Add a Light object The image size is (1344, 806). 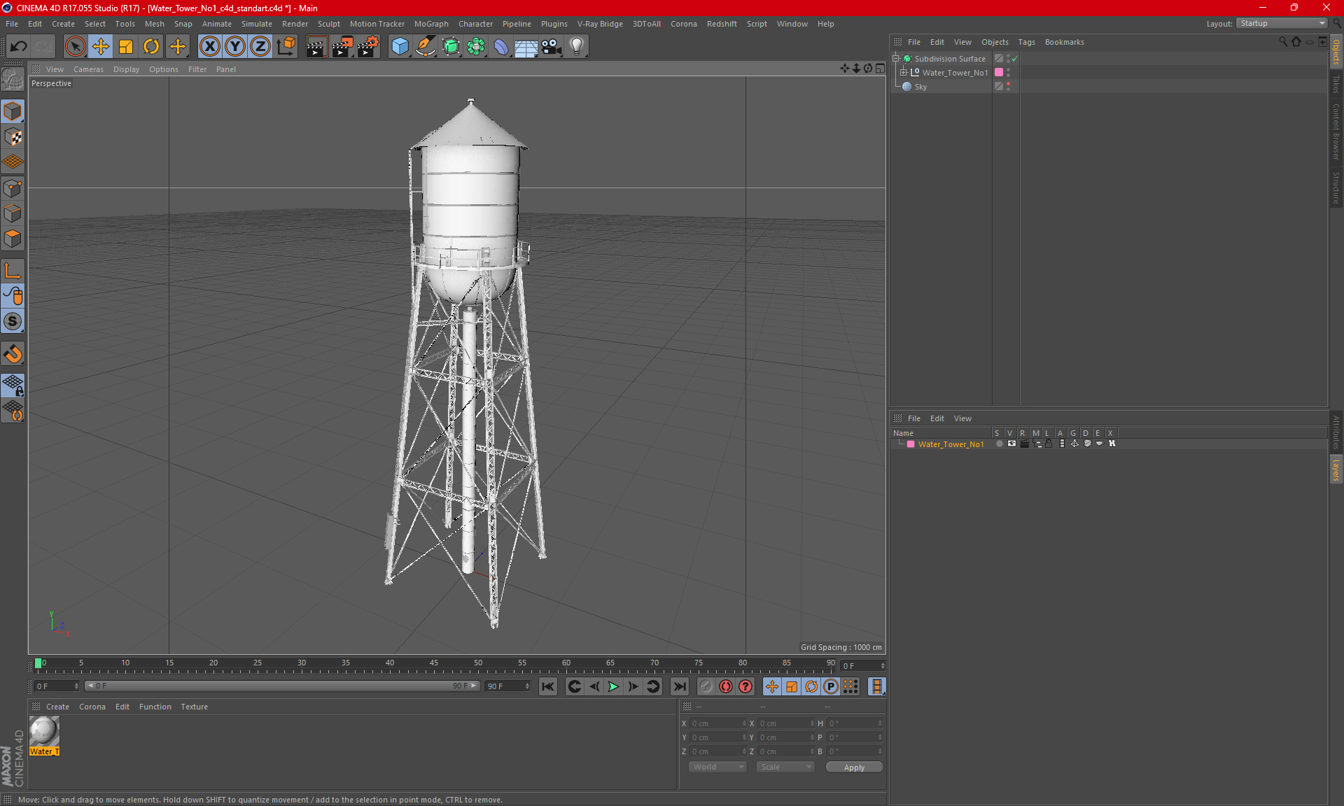(577, 47)
